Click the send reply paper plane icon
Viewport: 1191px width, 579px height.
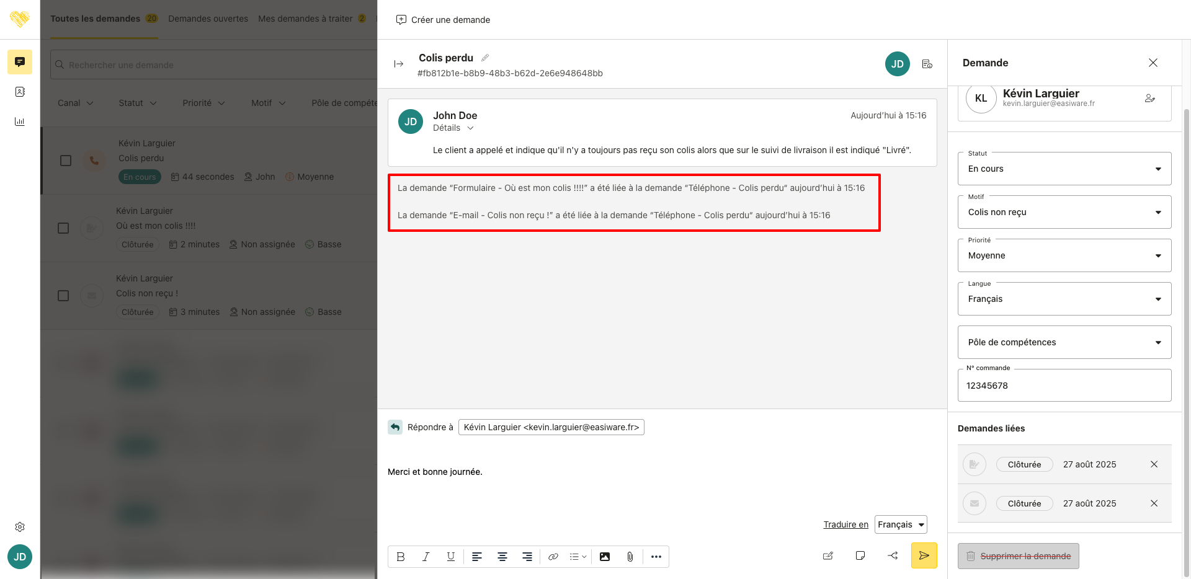point(924,555)
